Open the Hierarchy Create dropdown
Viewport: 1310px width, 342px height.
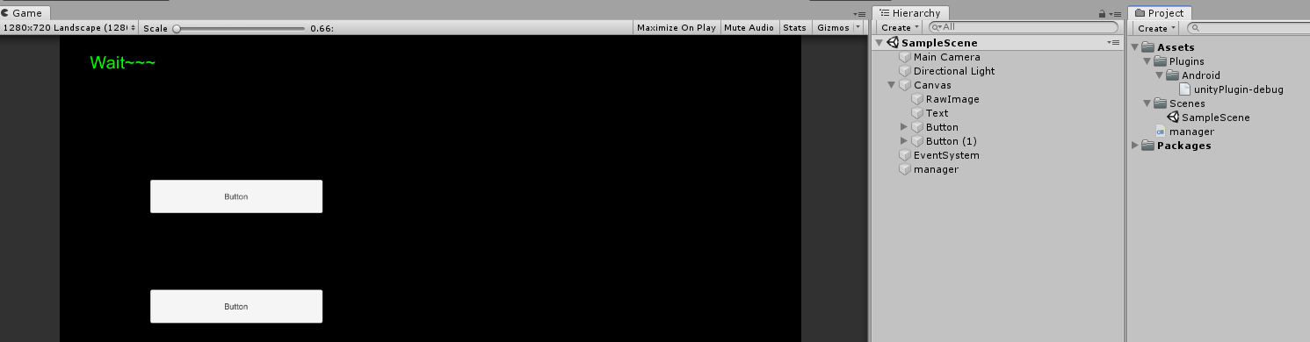coord(900,28)
